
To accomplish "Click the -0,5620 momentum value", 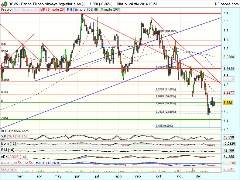I will point(229,144).
